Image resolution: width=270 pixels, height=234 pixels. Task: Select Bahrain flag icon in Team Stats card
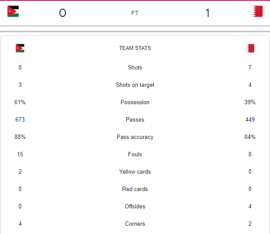[250, 48]
